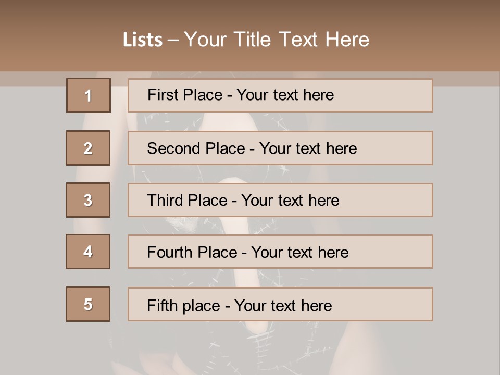Click the number 5 box
The height and width of the screenshot is (375, 500).
coord(88,304)
